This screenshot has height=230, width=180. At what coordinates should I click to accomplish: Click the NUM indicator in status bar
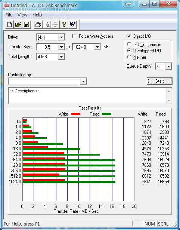(150, 224)
